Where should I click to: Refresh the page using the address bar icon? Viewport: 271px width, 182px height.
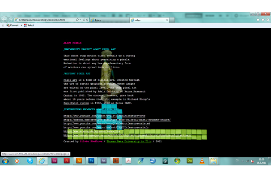[x=83, y=20]
